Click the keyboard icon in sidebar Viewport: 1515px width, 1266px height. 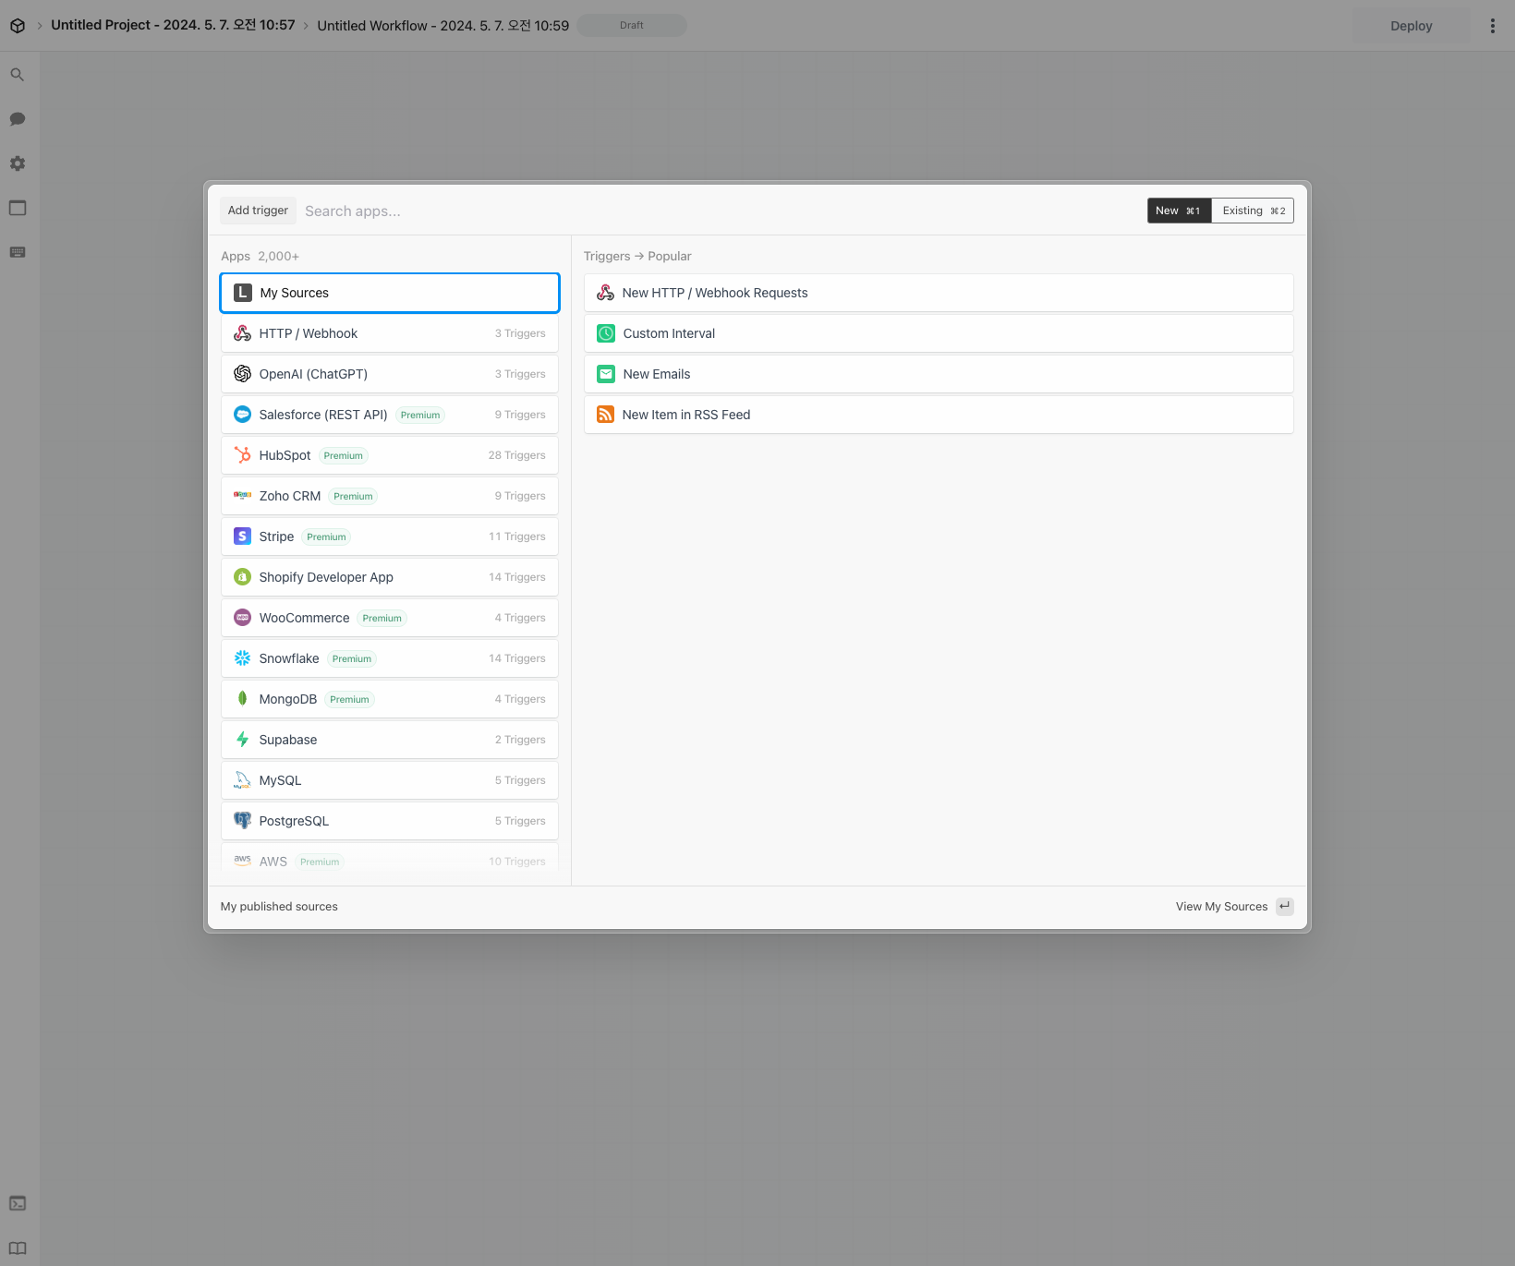18,252
